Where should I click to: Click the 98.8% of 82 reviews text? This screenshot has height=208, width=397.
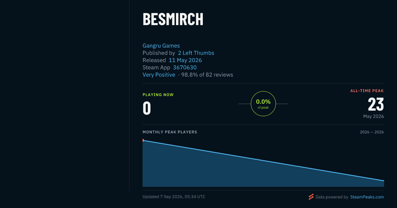207,75
